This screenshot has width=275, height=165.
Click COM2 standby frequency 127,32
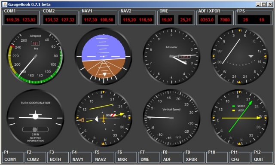coord(68,20)
